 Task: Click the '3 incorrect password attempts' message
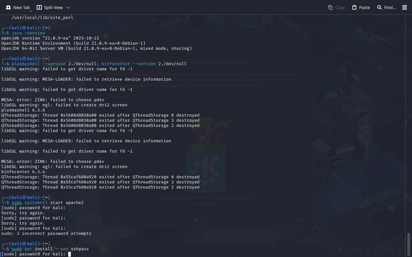click(46, 234)
